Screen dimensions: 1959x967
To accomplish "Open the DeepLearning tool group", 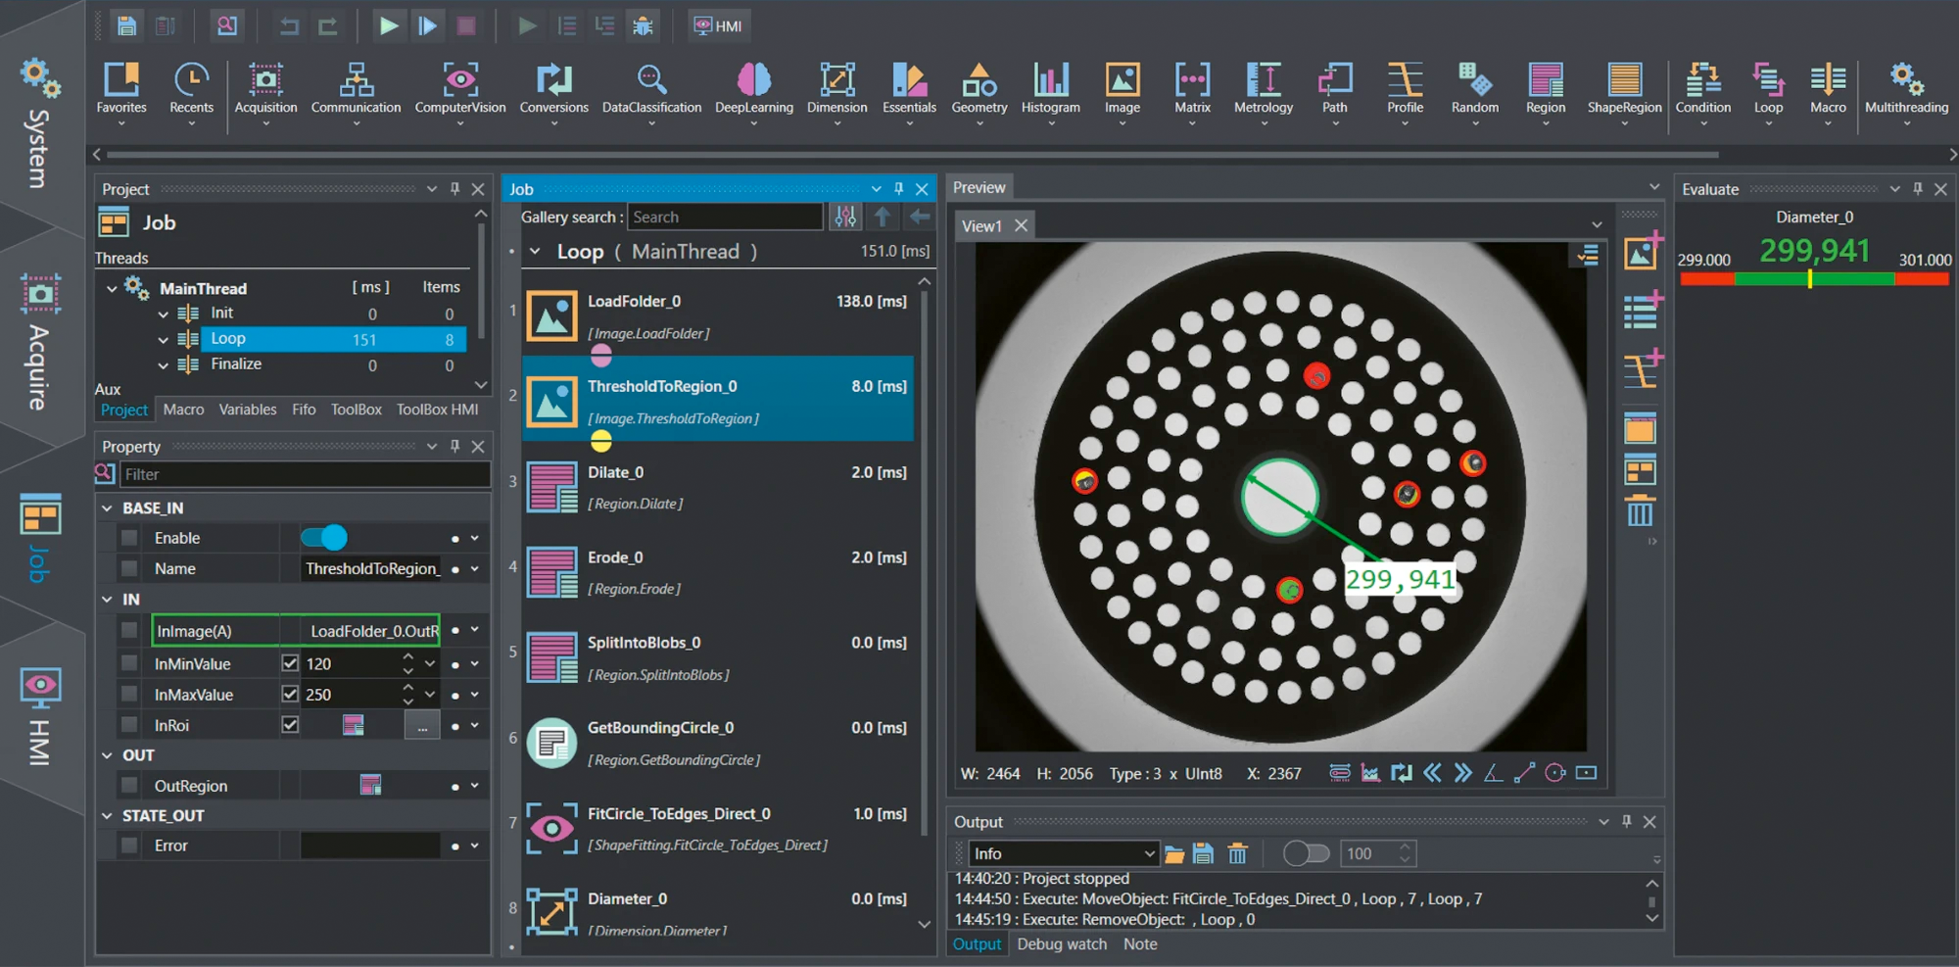I will (x=754, y=88).
